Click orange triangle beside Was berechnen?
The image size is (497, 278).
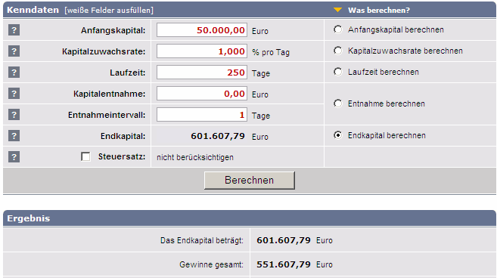coord(337,10)
